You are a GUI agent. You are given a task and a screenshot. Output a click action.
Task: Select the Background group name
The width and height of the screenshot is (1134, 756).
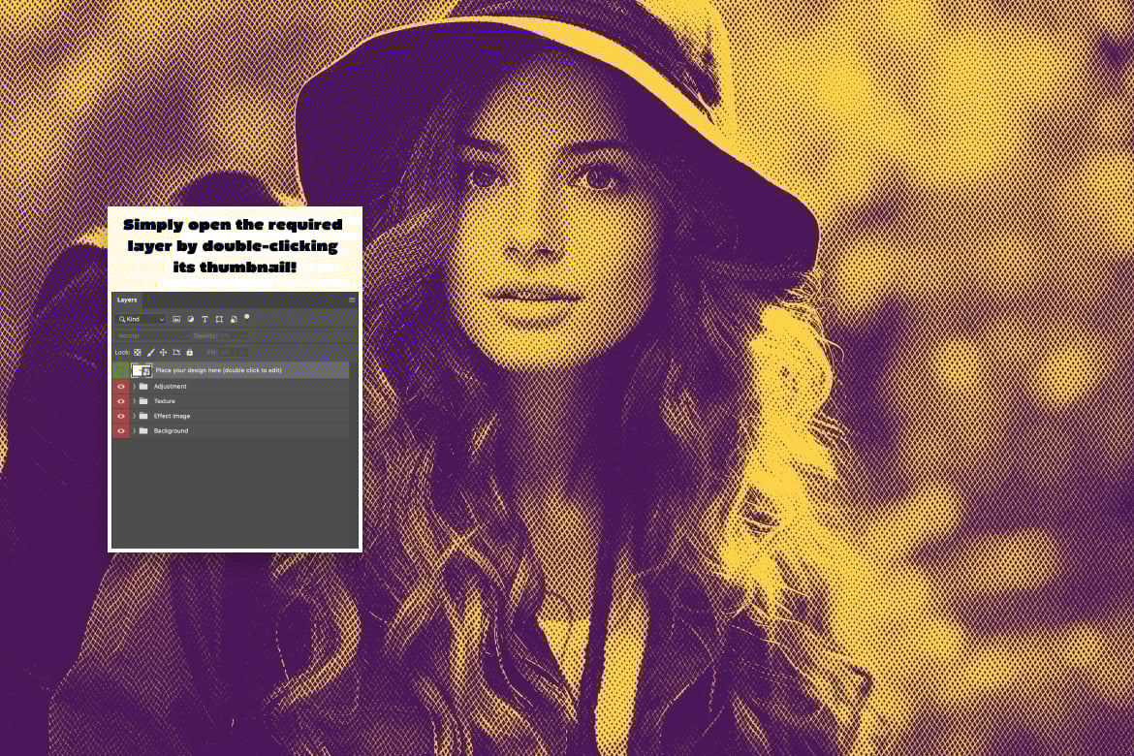click(171, 430)
